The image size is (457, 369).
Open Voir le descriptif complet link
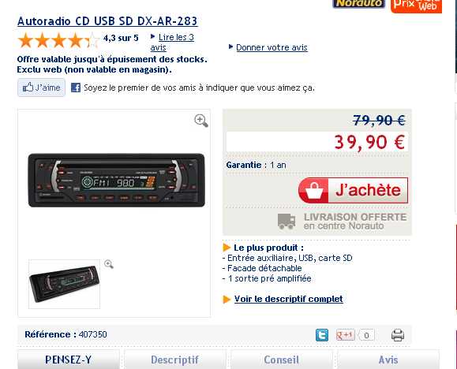289,299
